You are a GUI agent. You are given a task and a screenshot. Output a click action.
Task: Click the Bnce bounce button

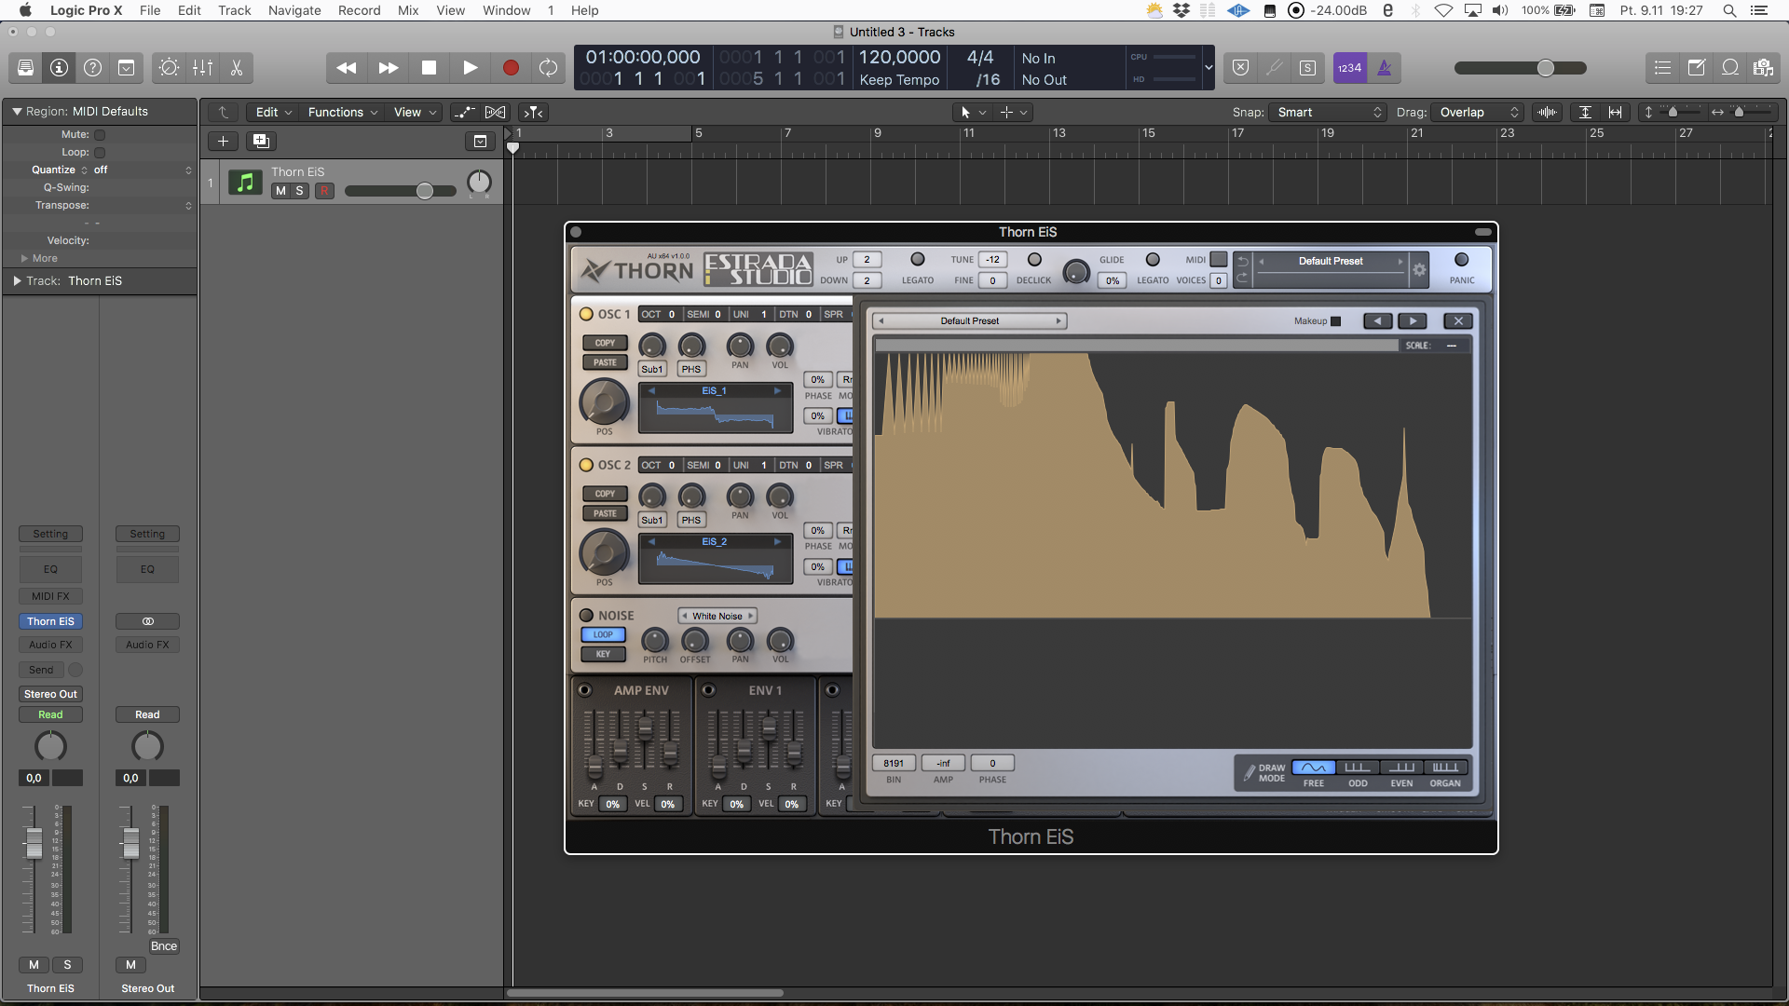(164, 946)
